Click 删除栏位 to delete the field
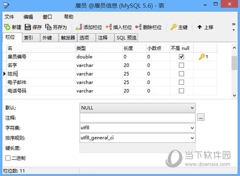240x176 pixels. tap(148, 27)
